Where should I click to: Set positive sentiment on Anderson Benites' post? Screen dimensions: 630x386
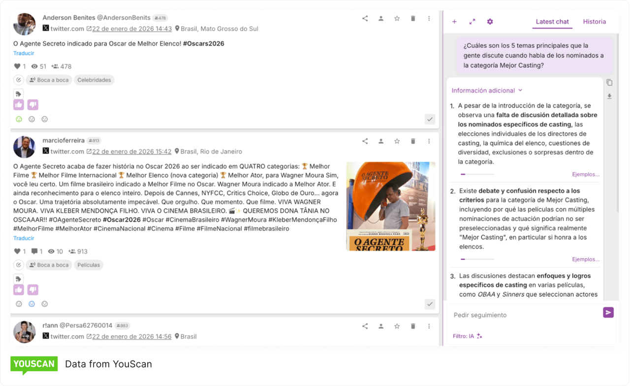(19, 119)
